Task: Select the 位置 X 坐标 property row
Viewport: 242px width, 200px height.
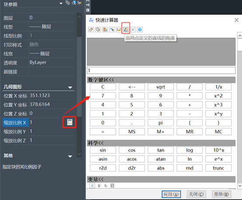Action: [38, 96]
